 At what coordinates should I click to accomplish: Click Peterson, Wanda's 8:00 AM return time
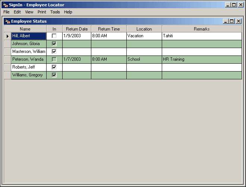(x=109, y=60)
